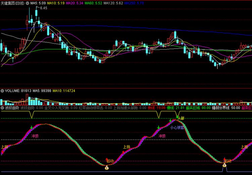
Task: Select the MA60: 5.52 label
Action: coord(93,3)
